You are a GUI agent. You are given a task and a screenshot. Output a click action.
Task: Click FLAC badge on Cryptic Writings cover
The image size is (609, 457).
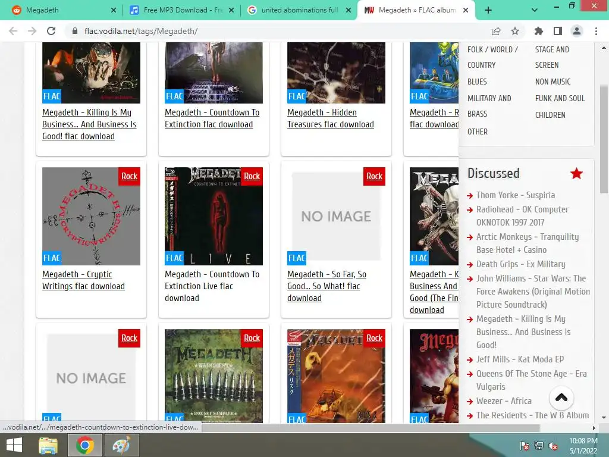click(x=52, y=258)
